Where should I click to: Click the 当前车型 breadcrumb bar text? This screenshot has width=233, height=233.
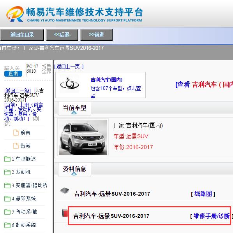pos(52,48)
